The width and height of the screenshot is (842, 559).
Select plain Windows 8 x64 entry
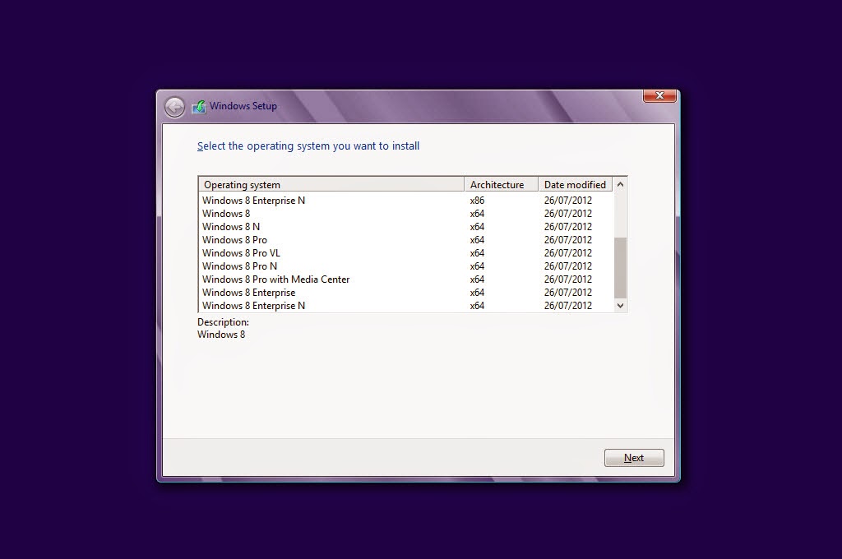(x=226, y=213)
